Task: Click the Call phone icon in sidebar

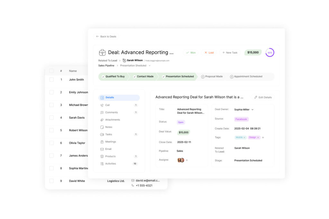Action: point(102,105)
